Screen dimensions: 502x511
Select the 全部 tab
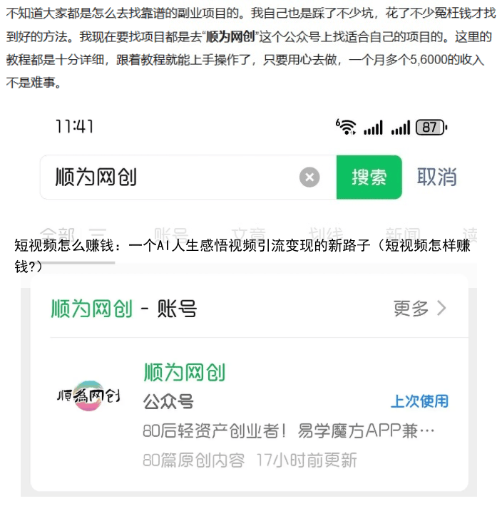pos(57,234)
